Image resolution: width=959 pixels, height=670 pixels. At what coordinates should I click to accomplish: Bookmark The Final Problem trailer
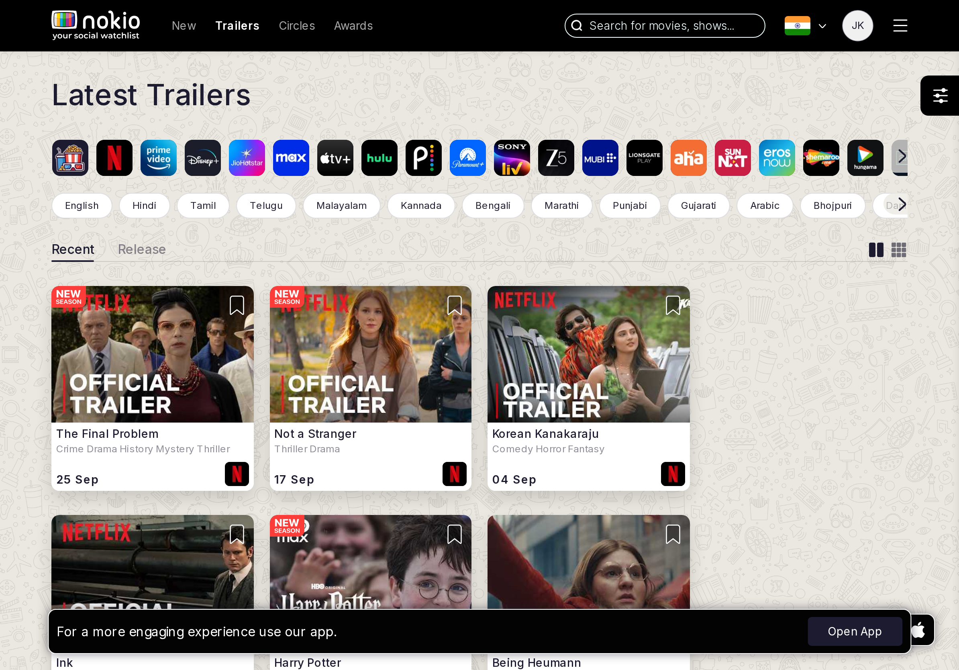(x=237, y=305)
